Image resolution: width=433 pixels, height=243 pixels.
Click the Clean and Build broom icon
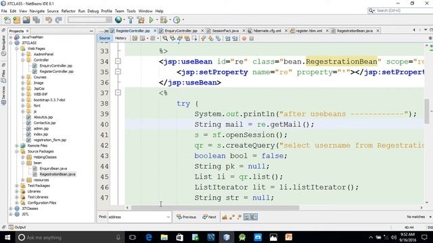[141, 20]
